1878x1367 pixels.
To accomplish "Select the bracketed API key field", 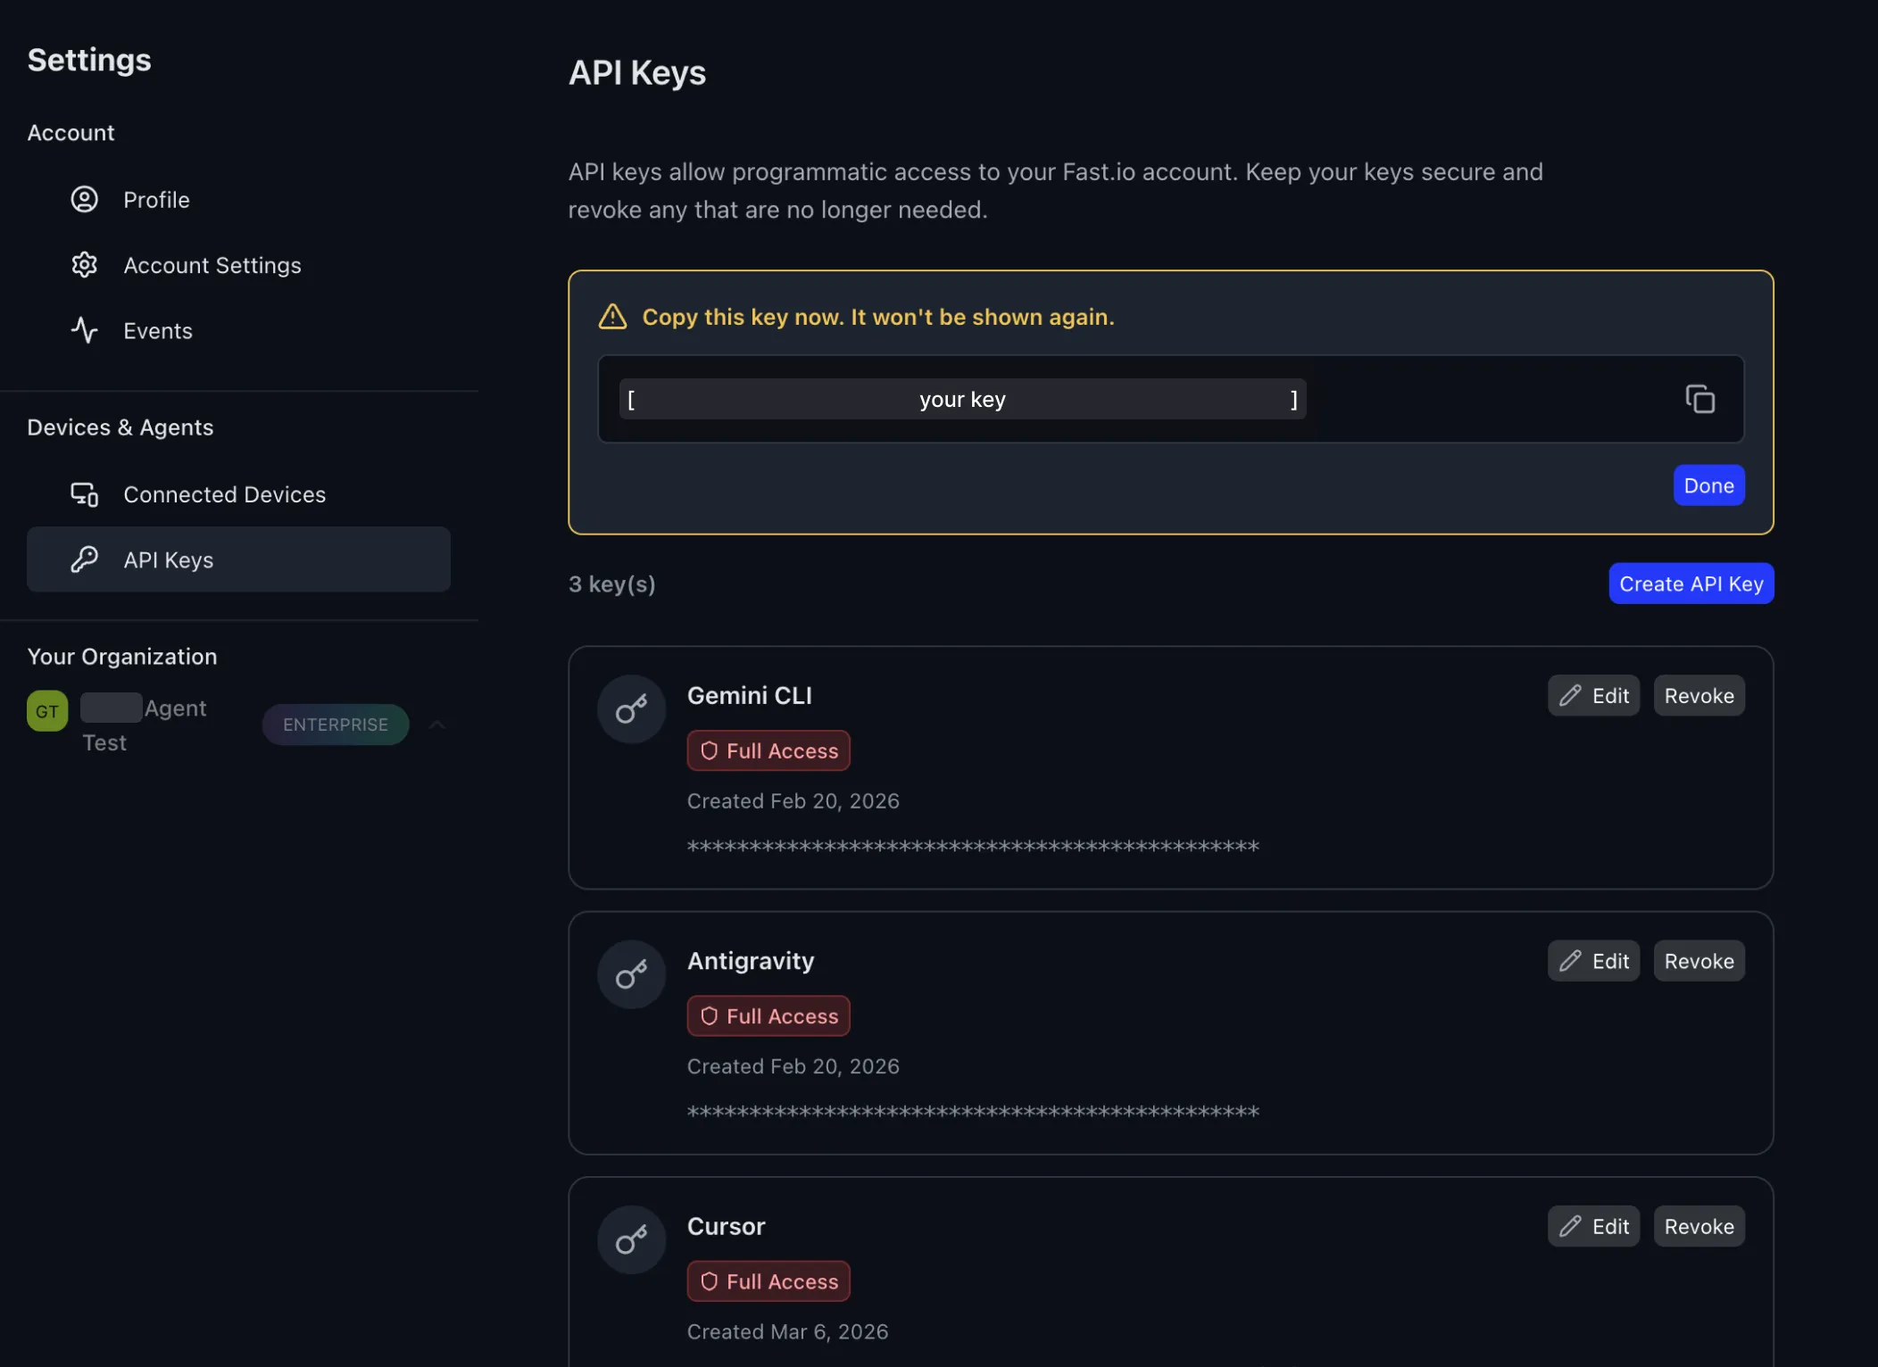I will tap(961, 399).
